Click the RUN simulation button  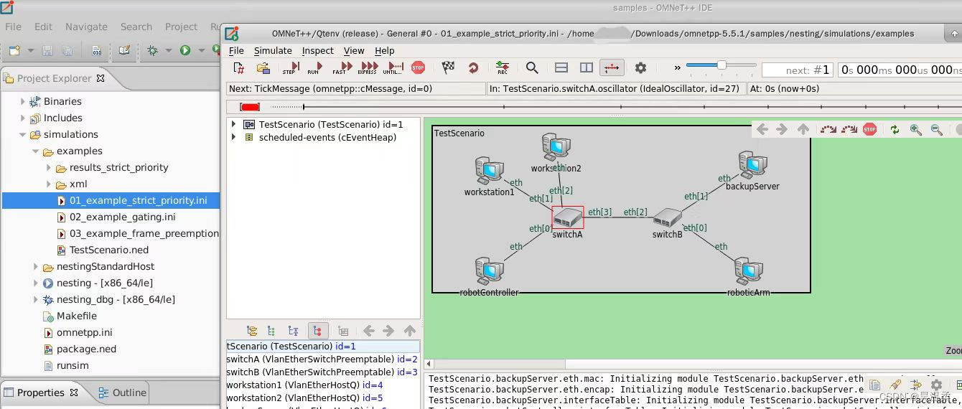tap(314, 68)
